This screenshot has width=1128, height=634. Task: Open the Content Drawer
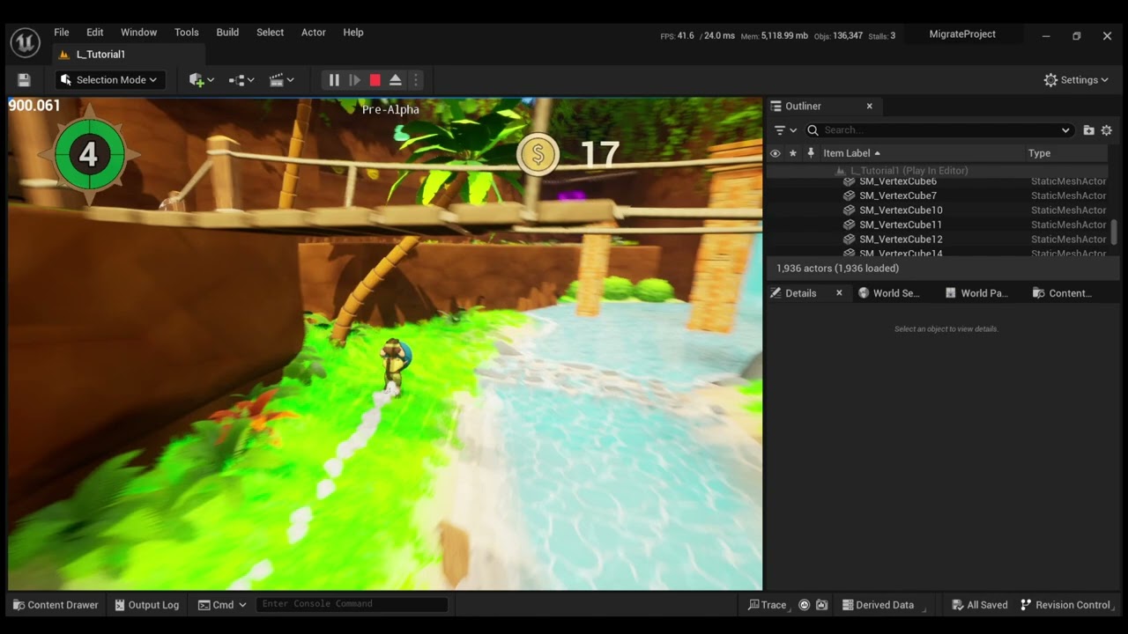pos(56,605)
